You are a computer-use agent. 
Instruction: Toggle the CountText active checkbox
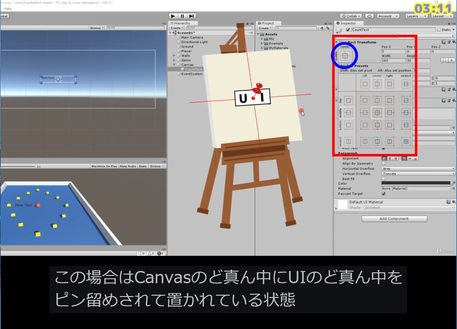pyautogui.click(x=348, y=30)
